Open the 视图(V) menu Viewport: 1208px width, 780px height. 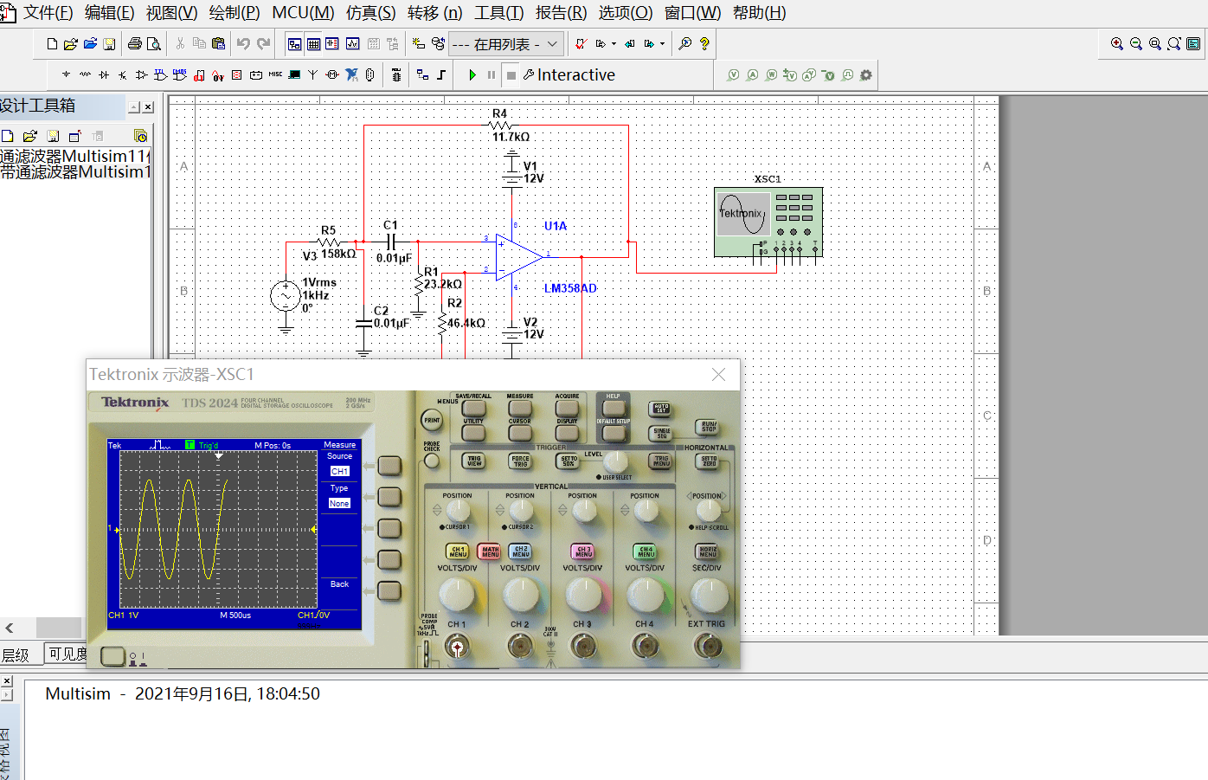[171, 13]
